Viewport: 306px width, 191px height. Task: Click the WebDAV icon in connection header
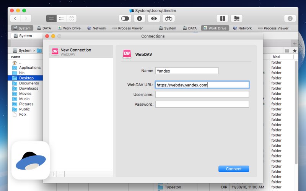coord(127,54)
